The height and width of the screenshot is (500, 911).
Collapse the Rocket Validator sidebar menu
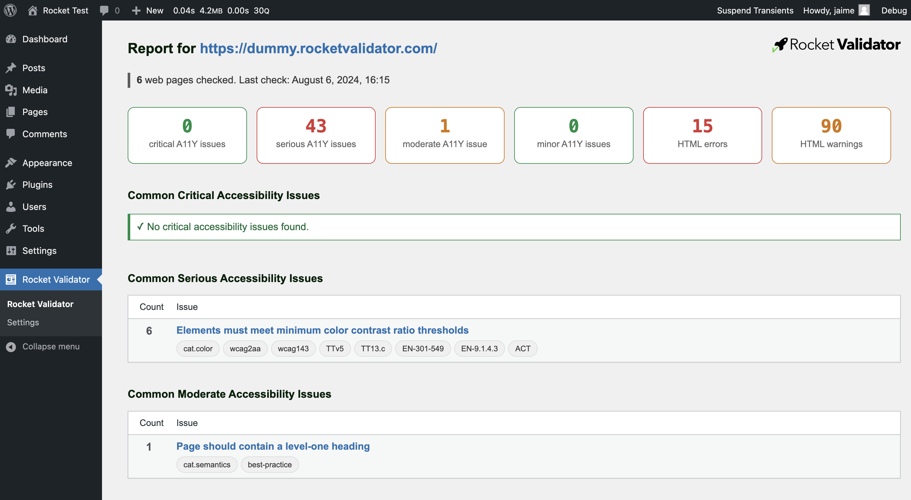point(50,346)
